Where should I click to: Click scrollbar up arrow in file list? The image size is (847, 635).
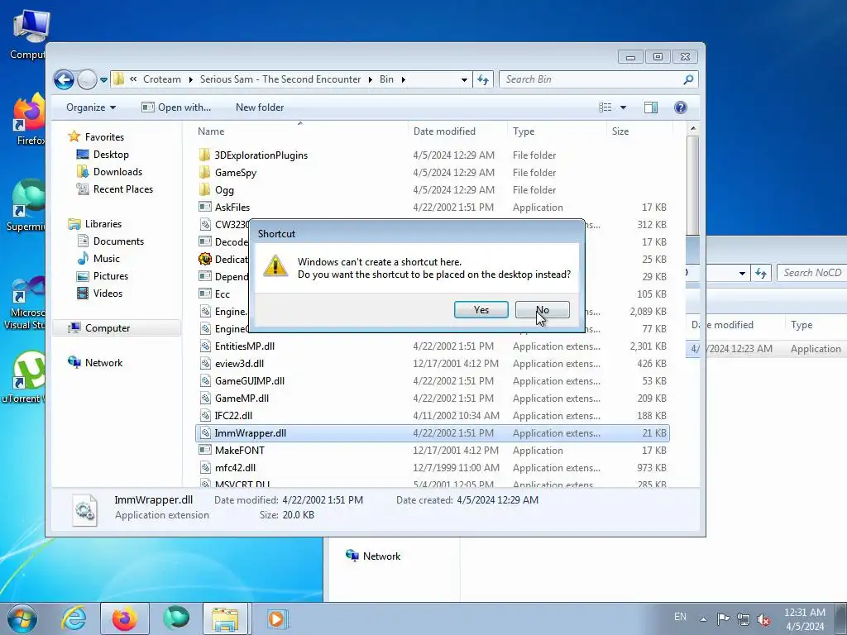(692, 128)
